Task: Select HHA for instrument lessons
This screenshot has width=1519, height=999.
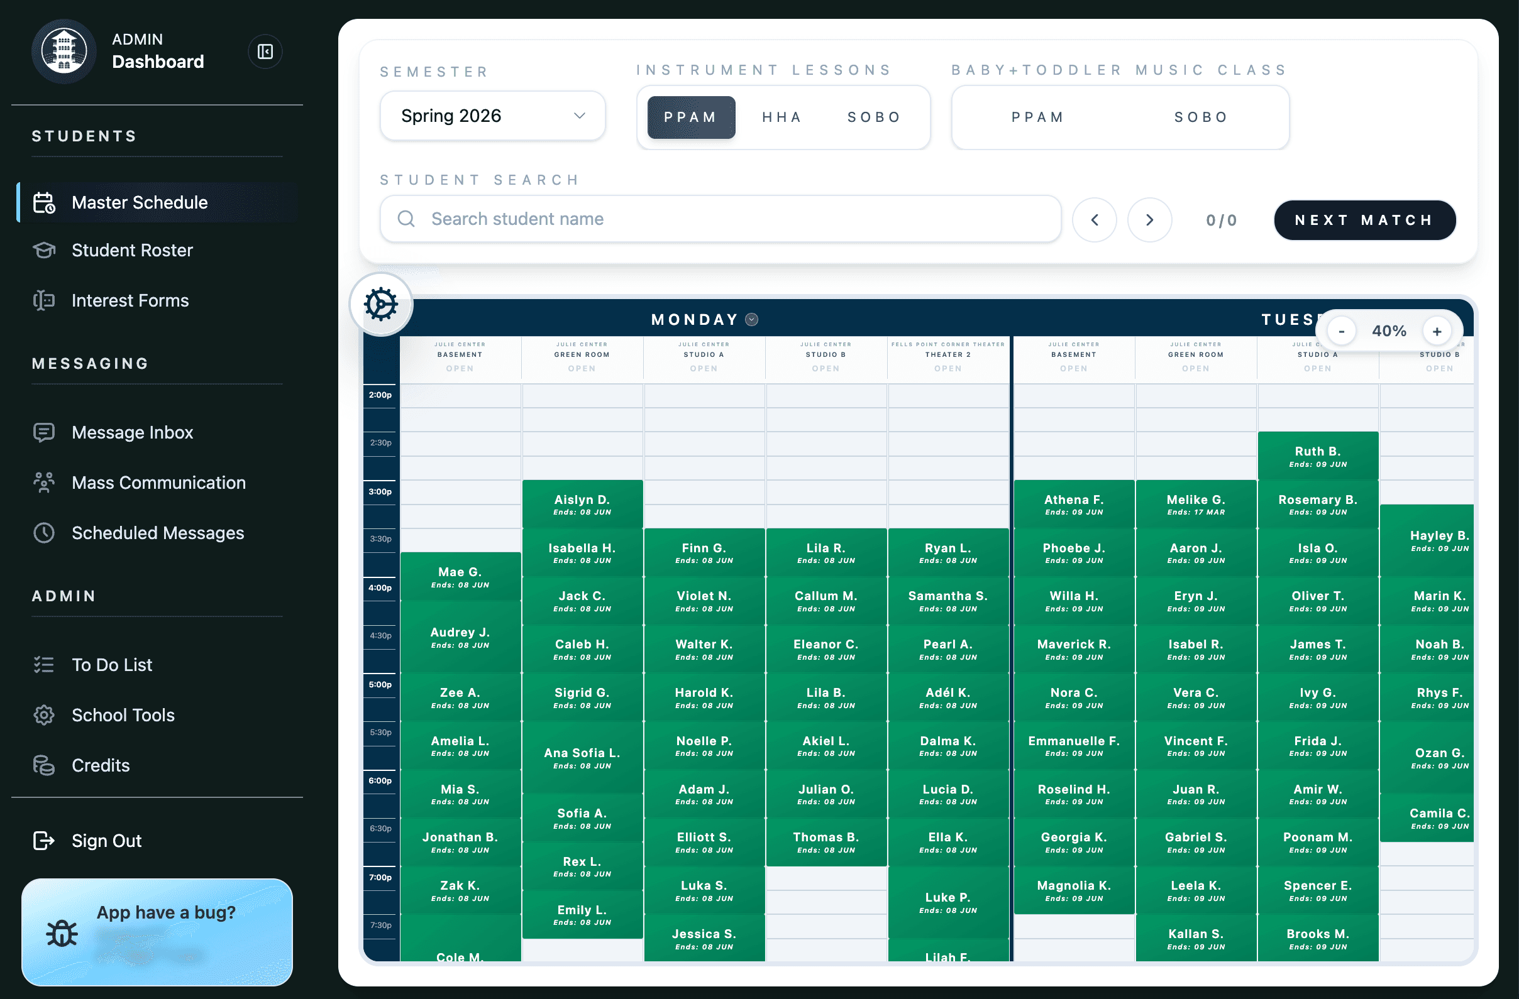Action: (x=782, y=117)
